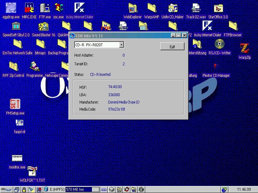Screen dimensions: 258x193
Task: Open the faxprint icon
Action: 19,123
